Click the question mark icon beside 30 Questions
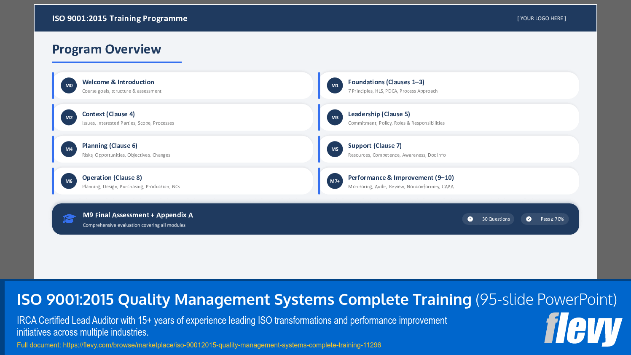 pos(471,219)
